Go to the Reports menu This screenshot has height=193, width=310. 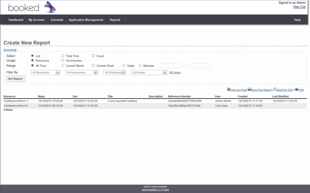(x=115, y=20)
